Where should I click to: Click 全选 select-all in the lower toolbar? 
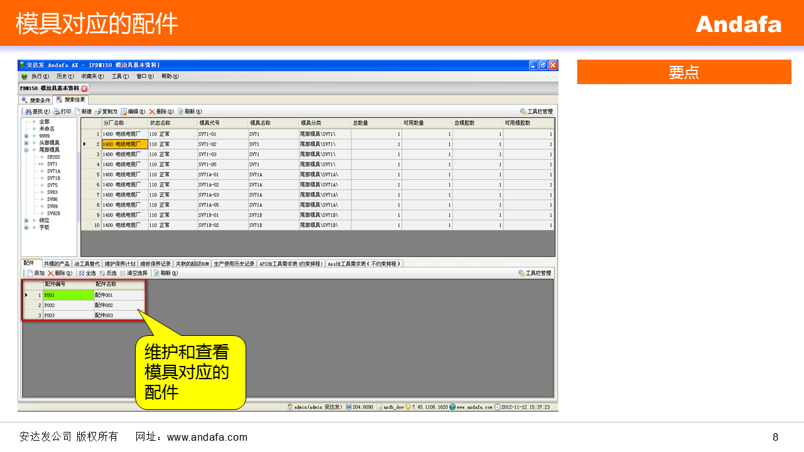(82, 274)
